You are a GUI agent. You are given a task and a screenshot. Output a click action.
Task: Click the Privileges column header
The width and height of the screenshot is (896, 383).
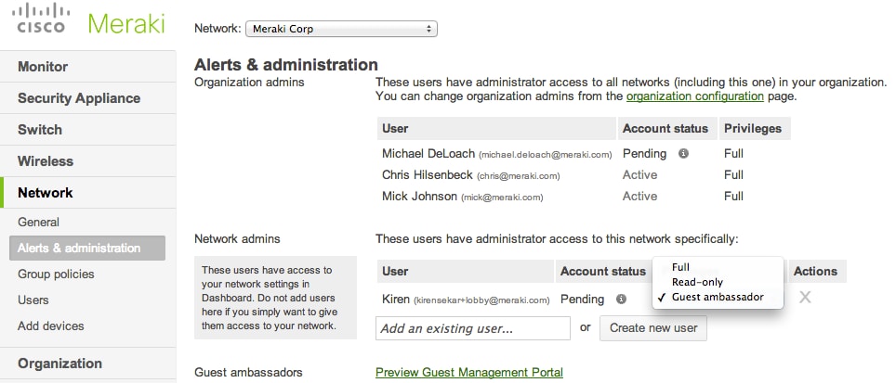[x=753, y=128]
